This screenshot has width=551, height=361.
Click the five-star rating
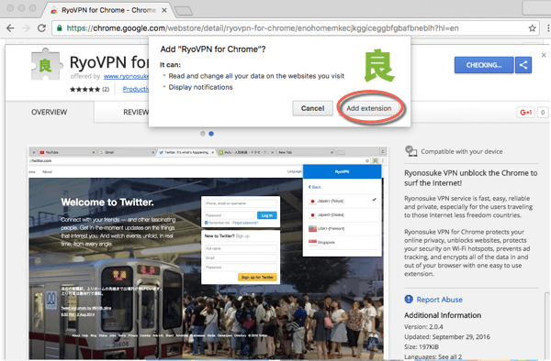84,90
